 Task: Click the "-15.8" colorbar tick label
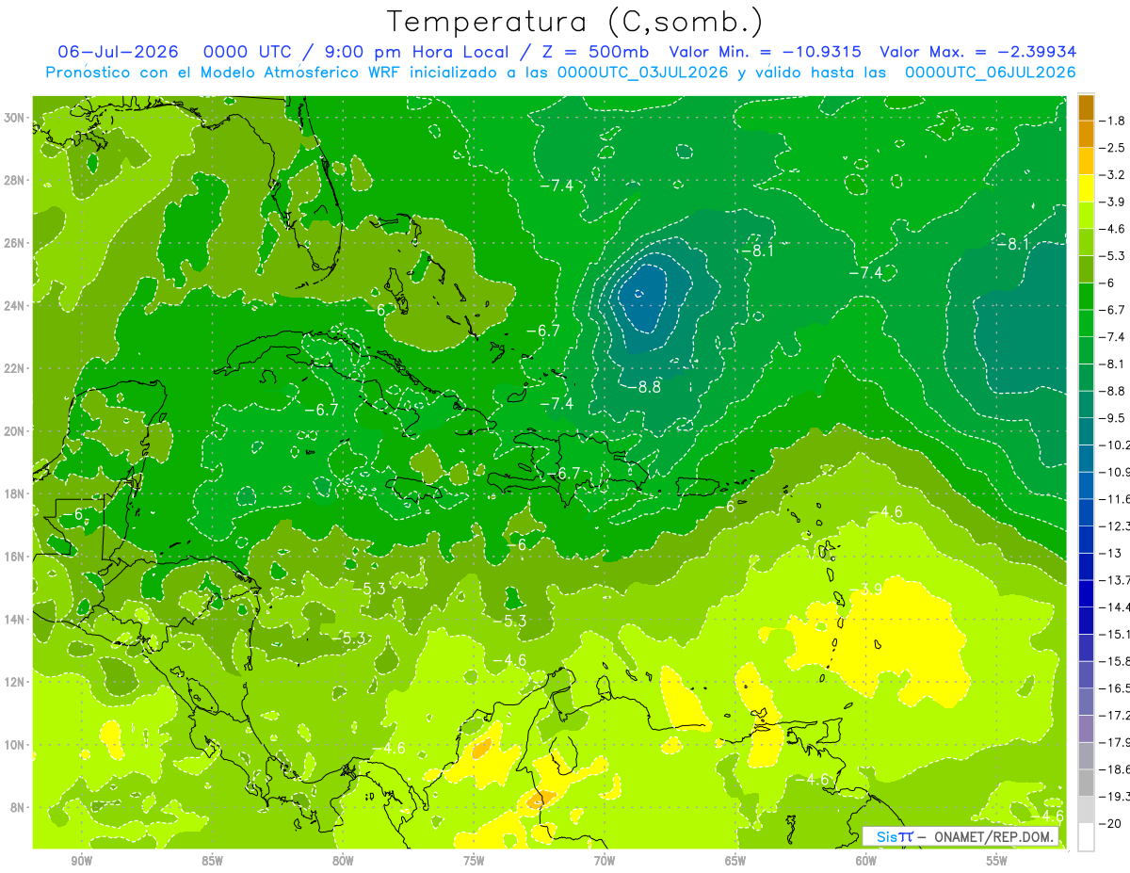pyautogui.click(x=1115, y=661)
